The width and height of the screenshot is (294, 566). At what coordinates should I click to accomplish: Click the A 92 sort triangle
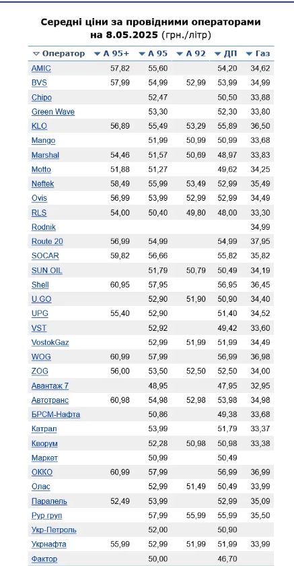click(x=180, y=54)
